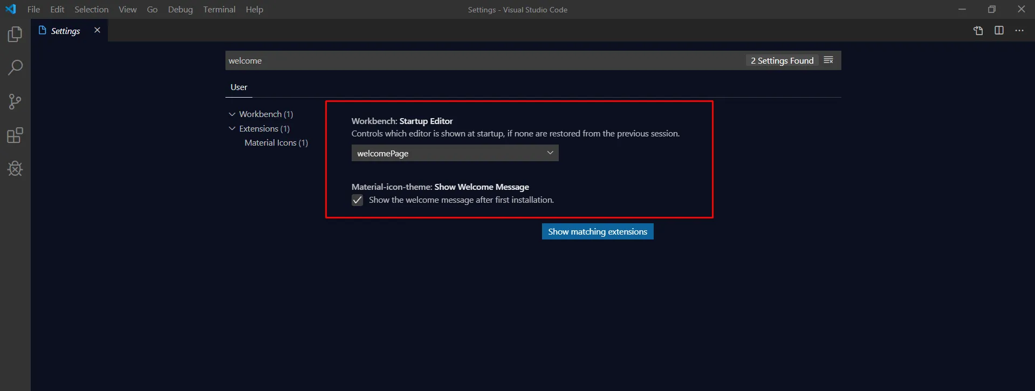Open the Go menu
Image resolution: width=1035 pixels, height=391 pixels.
pos(152,9)
